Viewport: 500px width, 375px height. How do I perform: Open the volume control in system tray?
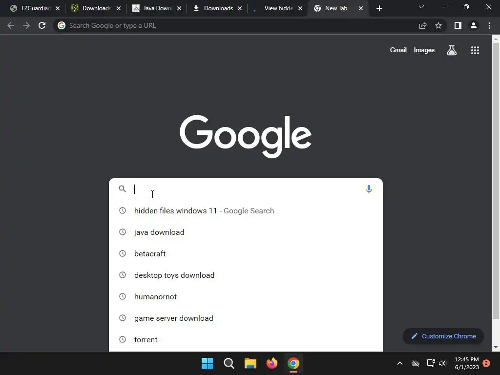(442, 363)
